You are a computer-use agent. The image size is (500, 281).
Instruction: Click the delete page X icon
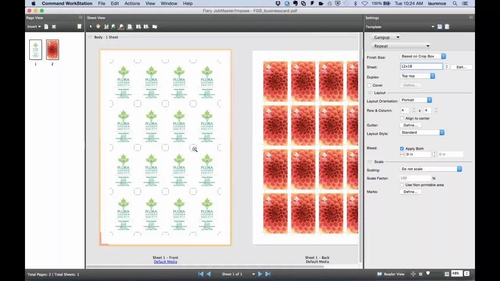(54, 27)
